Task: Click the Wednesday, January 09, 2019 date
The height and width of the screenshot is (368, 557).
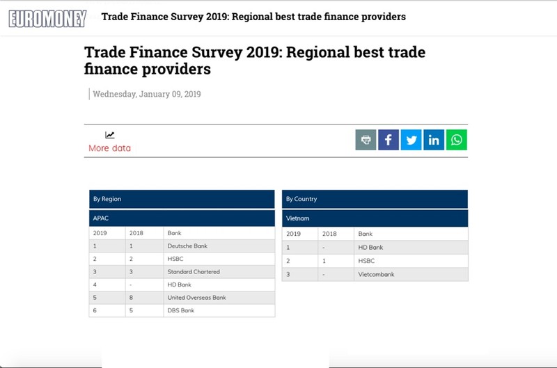Action: [x=147, y=94]
